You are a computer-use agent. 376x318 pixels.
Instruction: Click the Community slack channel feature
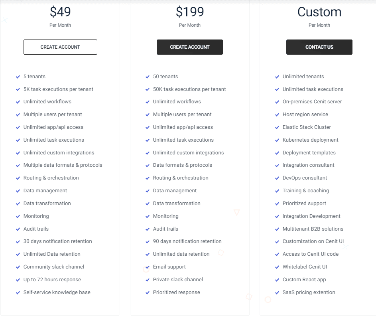pyautogui.click(x=53, y=267)
